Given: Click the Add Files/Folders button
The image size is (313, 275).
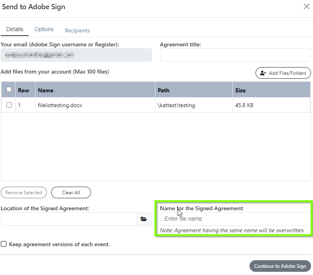Looking at the screenshot, I should 283,73.
